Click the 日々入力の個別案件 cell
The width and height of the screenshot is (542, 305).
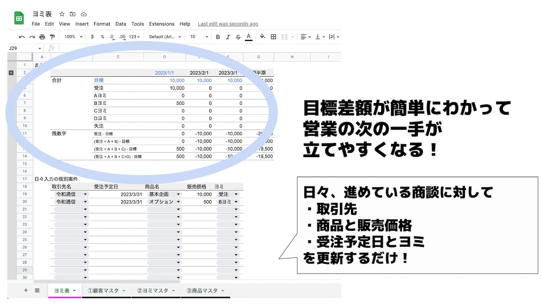tap(56, 179)
